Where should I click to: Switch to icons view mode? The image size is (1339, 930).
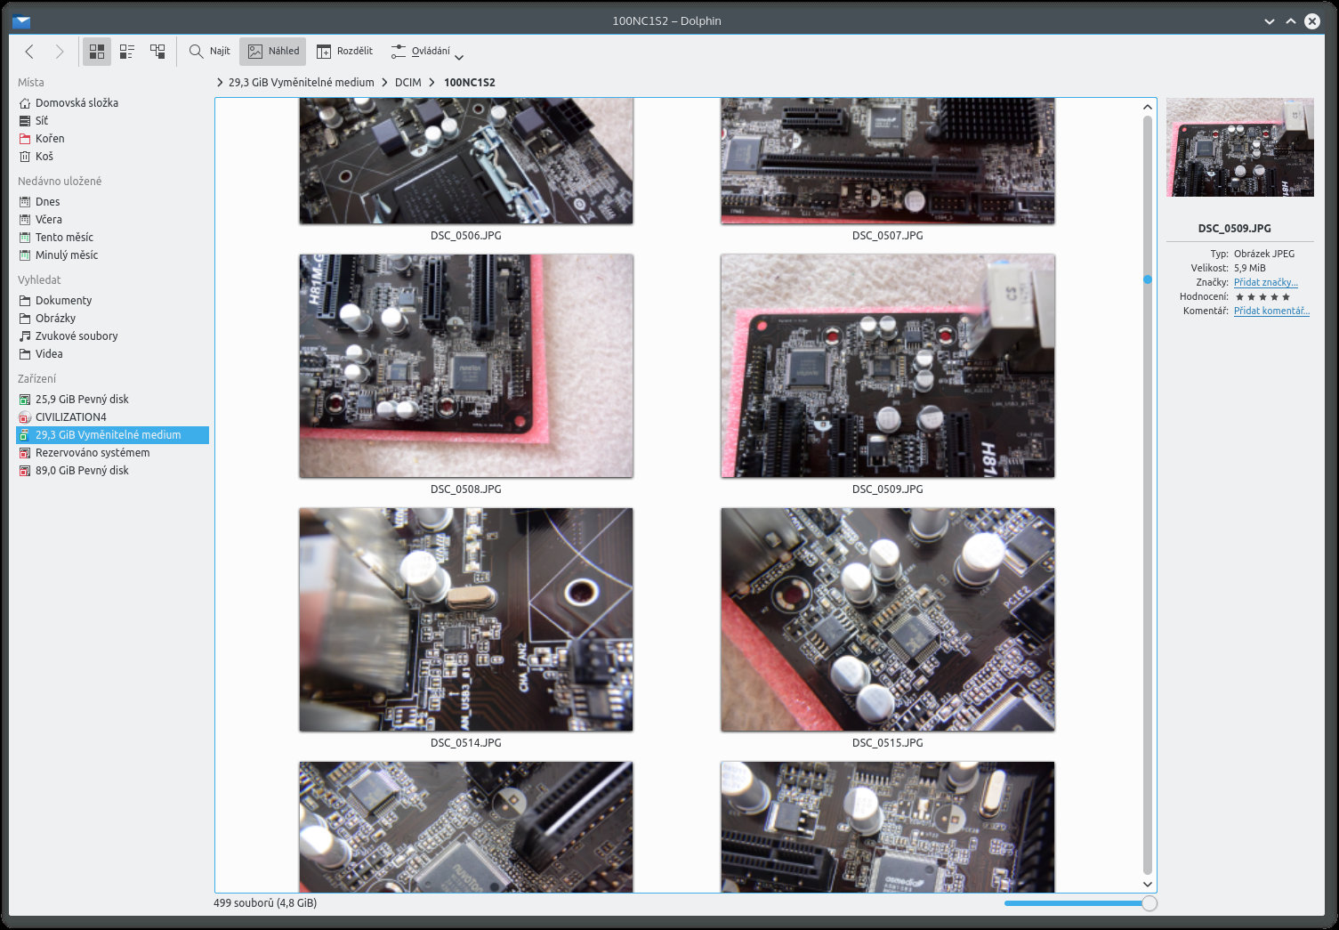coord(97,52)
